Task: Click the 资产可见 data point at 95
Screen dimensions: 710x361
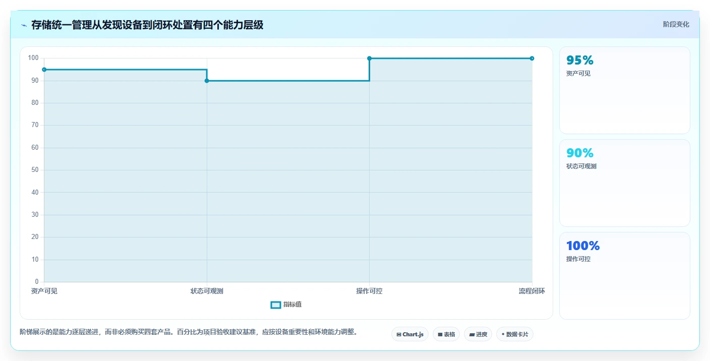Action: [x=44, y=70]
